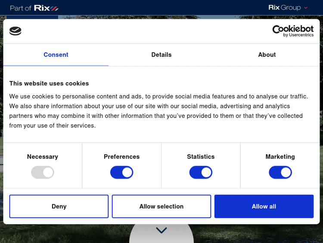The width and height of the screenshot is (323, 243).
Task: Click the Cookiebot oval logo icon
Action: (x=15, y=31)
